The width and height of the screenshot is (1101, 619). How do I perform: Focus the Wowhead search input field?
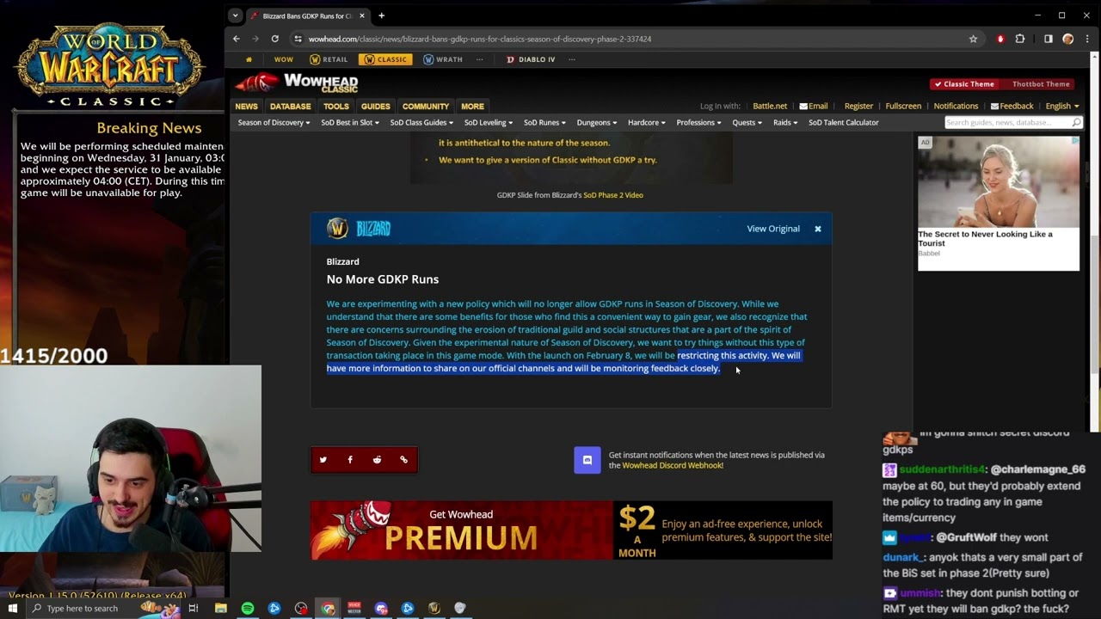click(x=1006, y=122)
